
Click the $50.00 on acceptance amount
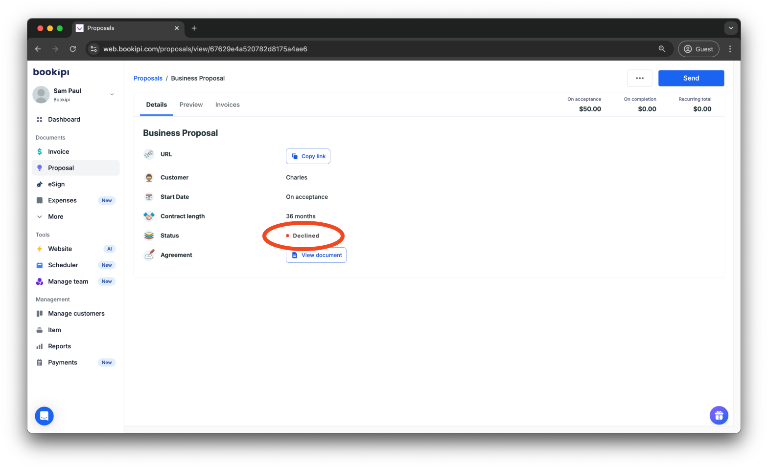(590, 109)
